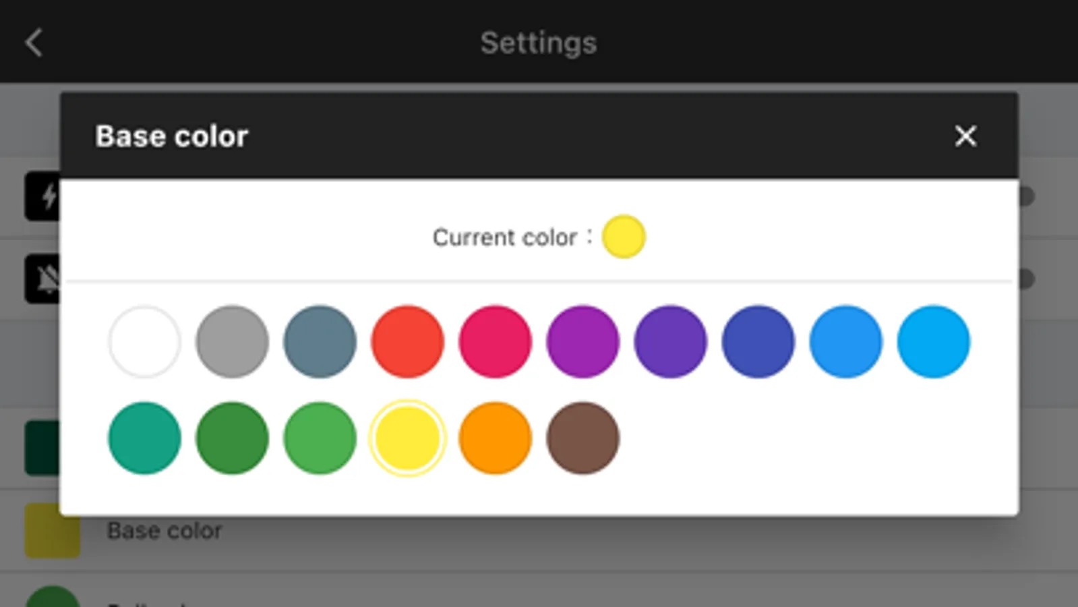Choose the purple color swatch
This screenshot has width=1078, height=607.
(x=582, y=342)
